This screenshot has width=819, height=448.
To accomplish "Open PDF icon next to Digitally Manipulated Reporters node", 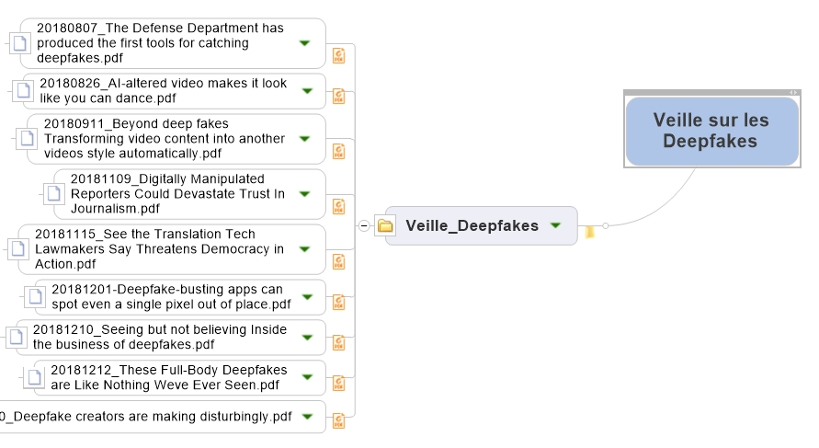I will pos(339,206).
